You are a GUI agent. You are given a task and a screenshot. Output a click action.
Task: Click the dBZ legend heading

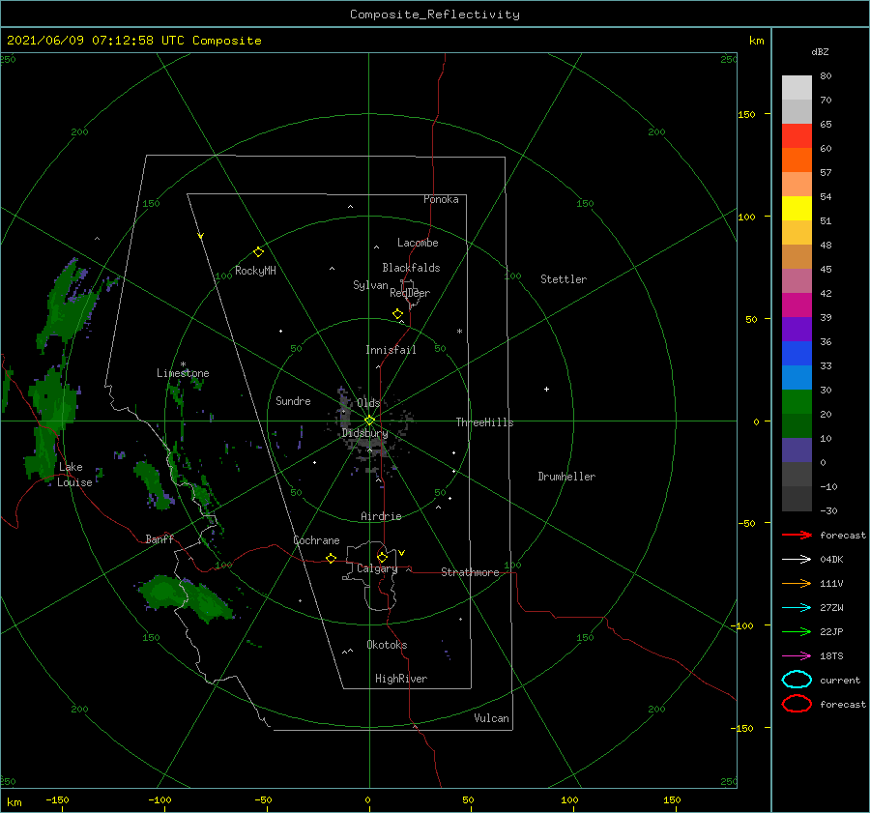point(820,51)
